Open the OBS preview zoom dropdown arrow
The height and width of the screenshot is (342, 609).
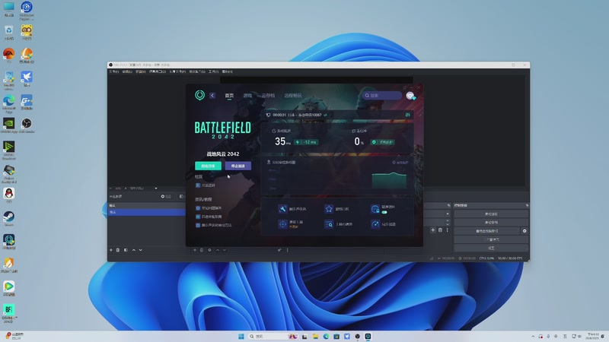156,188
